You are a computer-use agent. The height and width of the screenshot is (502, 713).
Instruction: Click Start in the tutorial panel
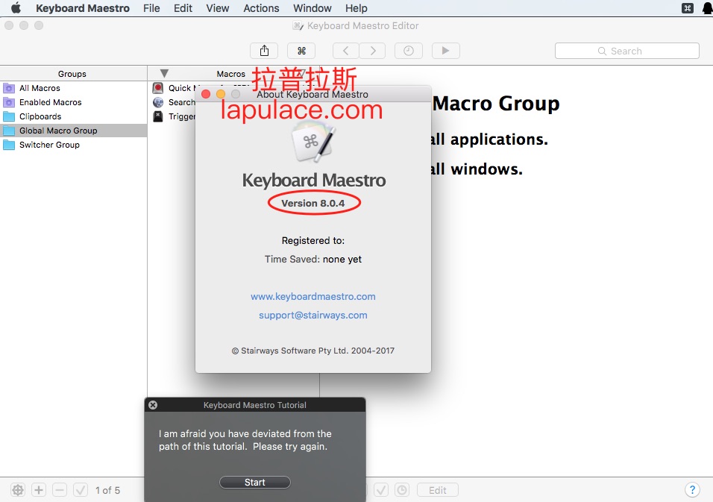pos(254,483)
